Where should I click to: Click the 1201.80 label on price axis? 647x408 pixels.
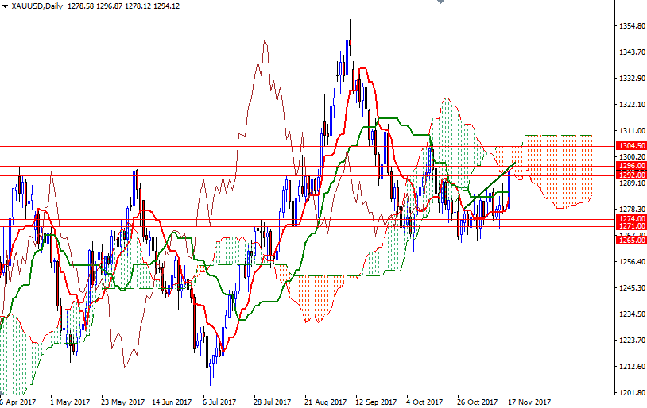click(631, 393)
